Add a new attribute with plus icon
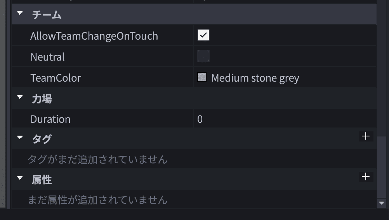Screen dimensions: 389x220 [365, 177]
